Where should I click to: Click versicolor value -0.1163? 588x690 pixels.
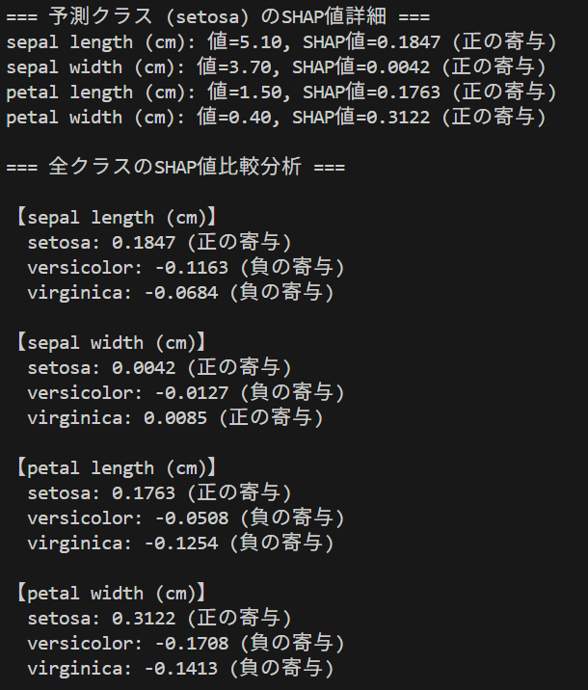192,268
